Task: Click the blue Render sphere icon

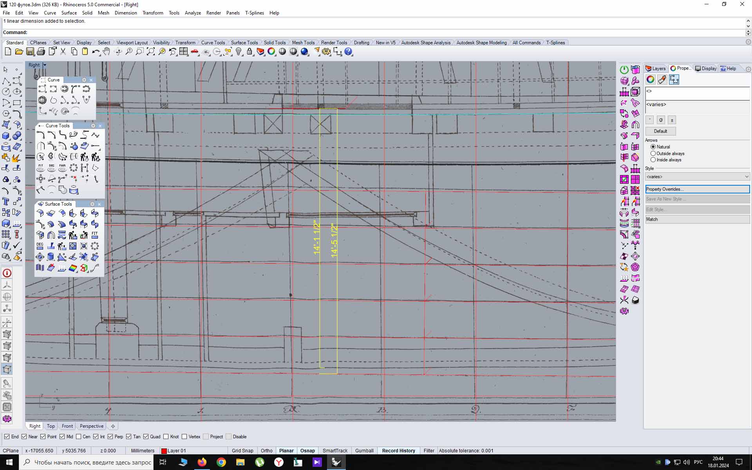Action: tap(304, 51)
